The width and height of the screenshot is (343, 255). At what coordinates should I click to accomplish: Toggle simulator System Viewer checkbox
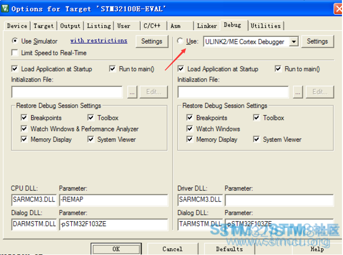[x=90, y=139]
